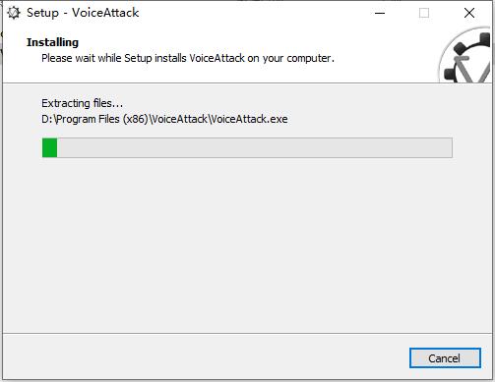Viewport: 495px width, 382px height.
Task: Click the D:\Program Files (x86) path text
Action: (x=94, y=119)
